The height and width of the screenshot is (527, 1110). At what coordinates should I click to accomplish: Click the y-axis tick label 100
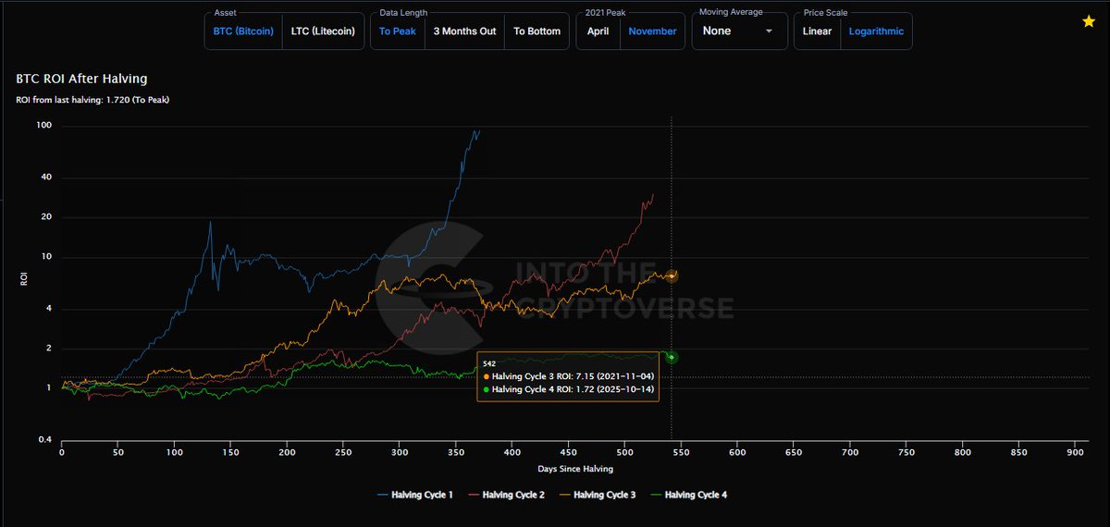tap(43, 124)
